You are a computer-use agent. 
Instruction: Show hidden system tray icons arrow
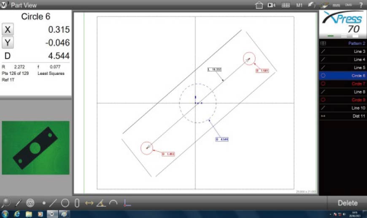point(330,214)
